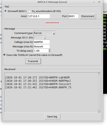Close the ARICA-2 Message window
This screenshot has width=107, height=126.
pos(99,2)
